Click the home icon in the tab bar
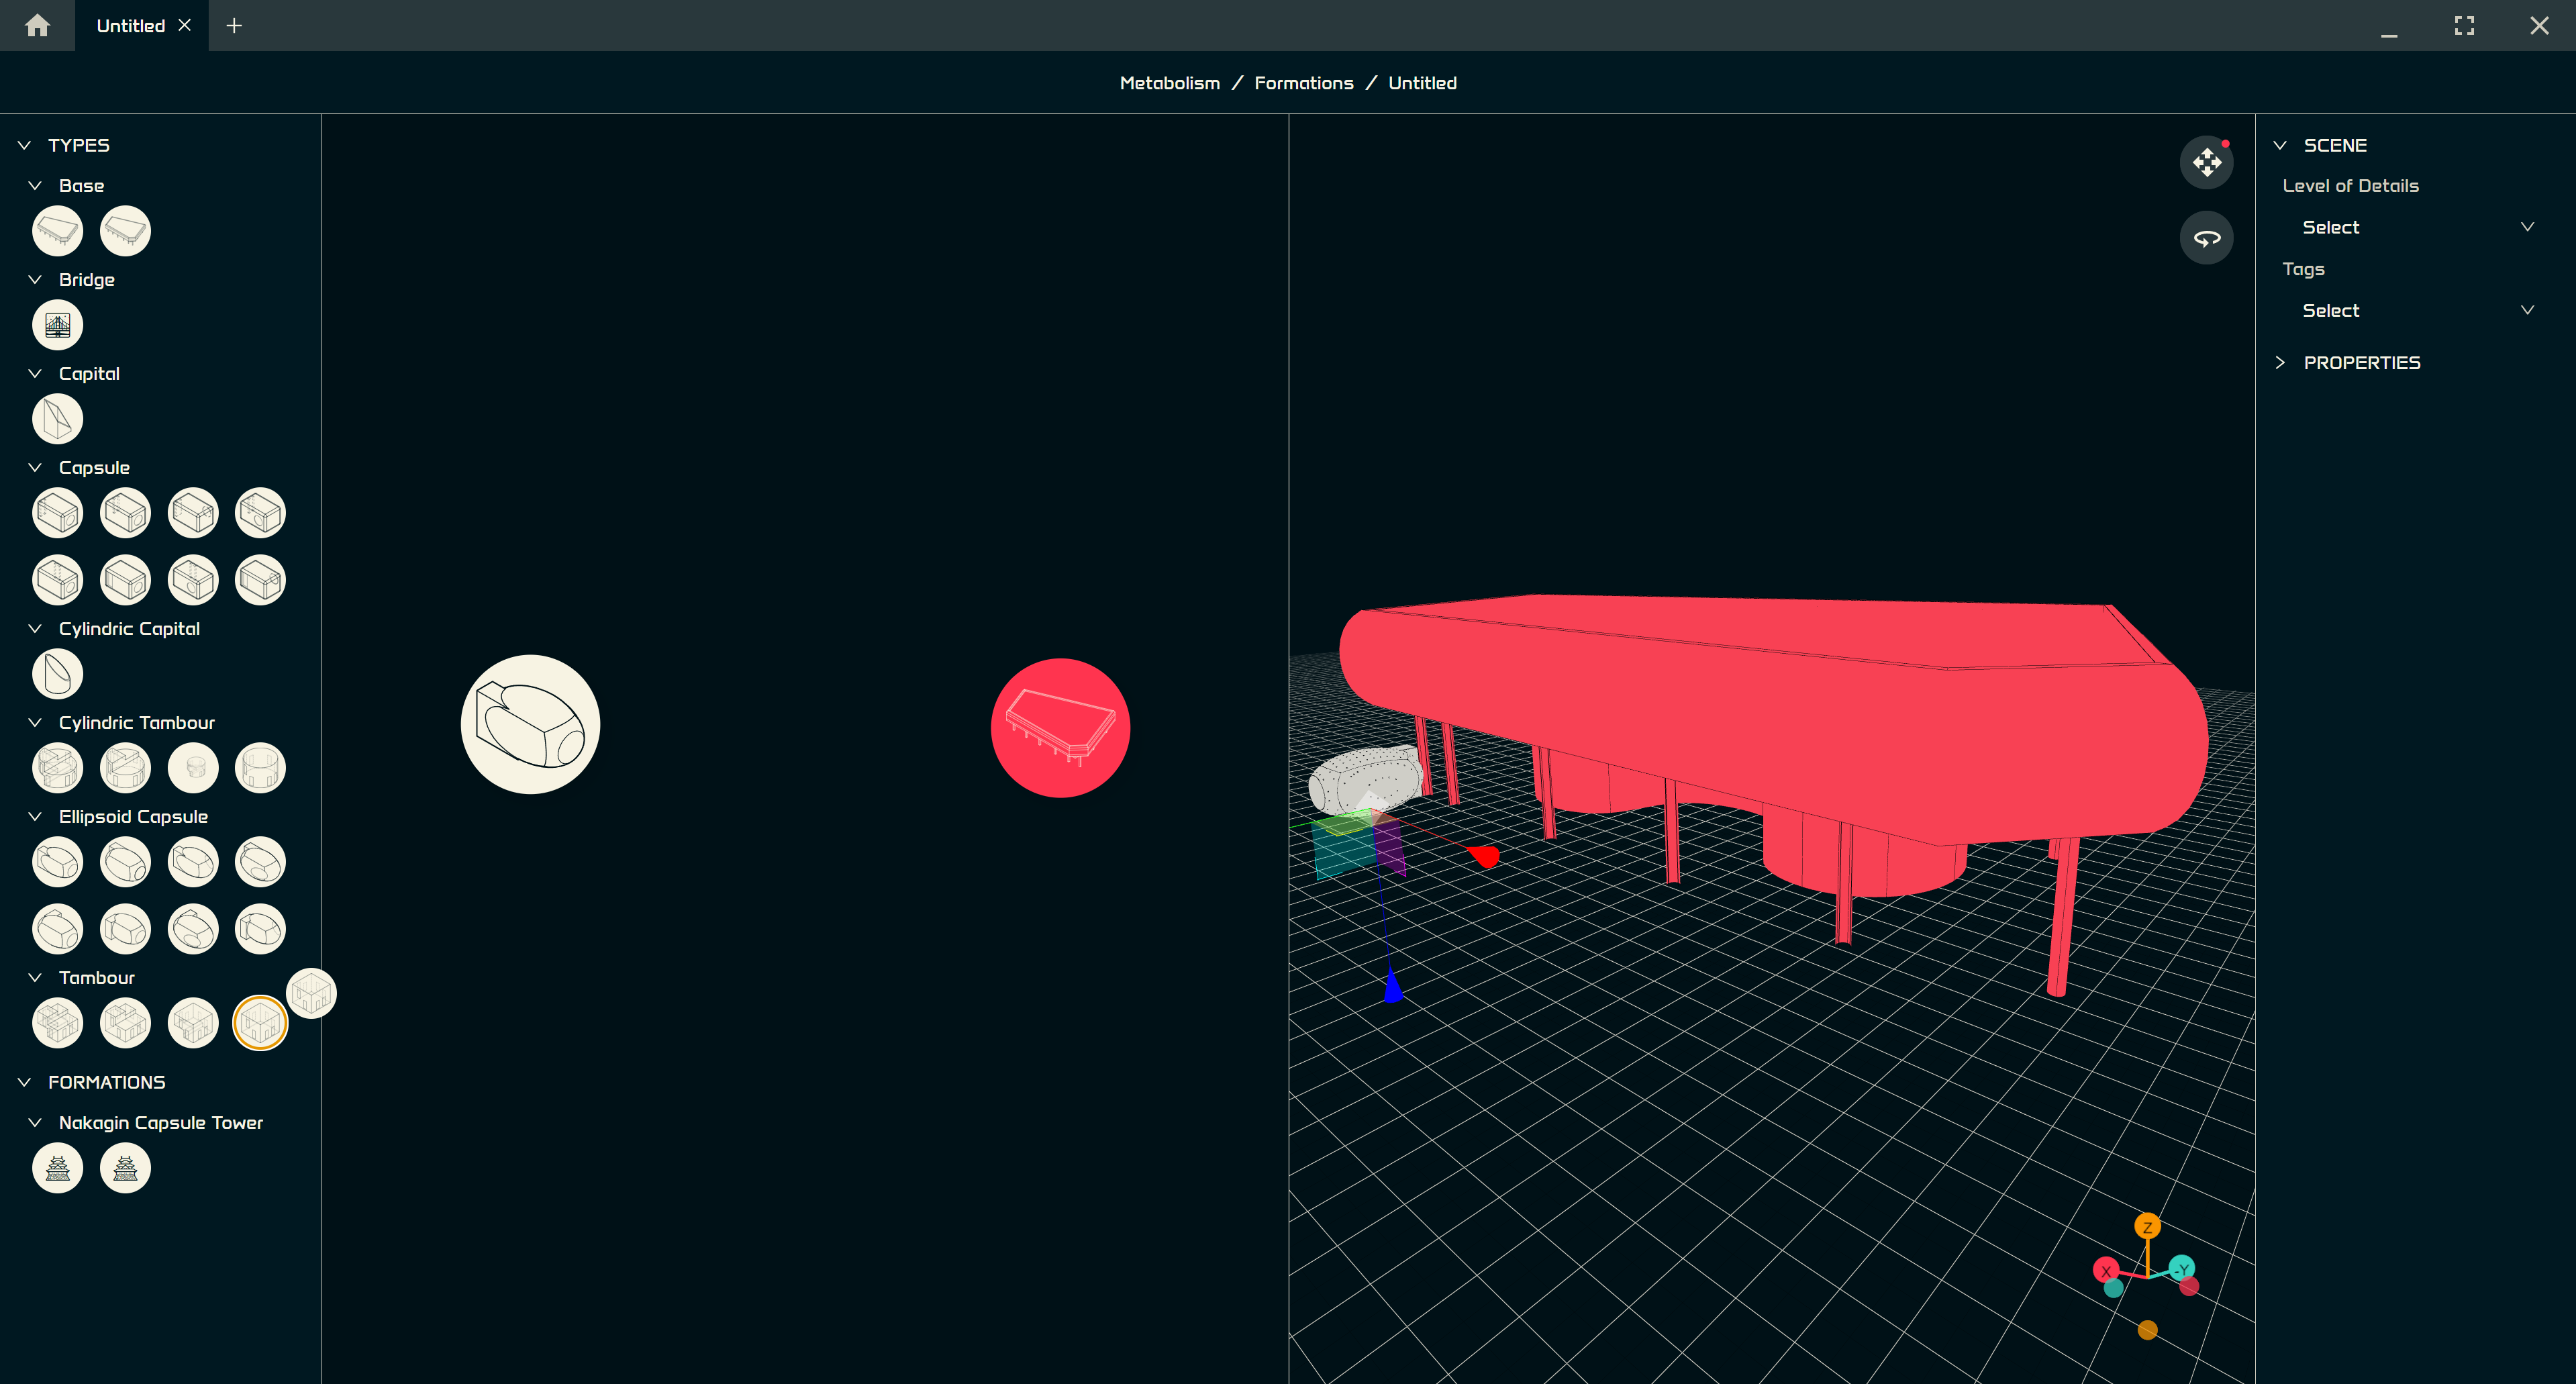 37,26
